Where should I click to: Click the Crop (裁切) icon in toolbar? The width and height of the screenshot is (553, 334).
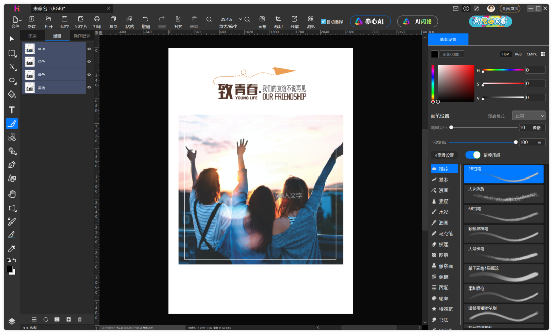point(278,19)
